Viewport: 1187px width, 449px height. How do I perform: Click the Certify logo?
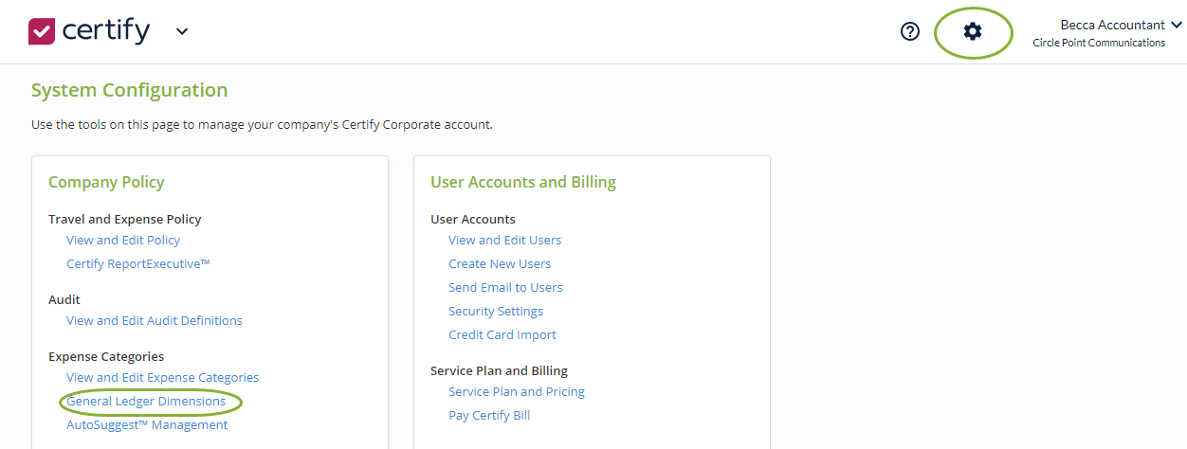pyautogui.click(x=89, y=31)
